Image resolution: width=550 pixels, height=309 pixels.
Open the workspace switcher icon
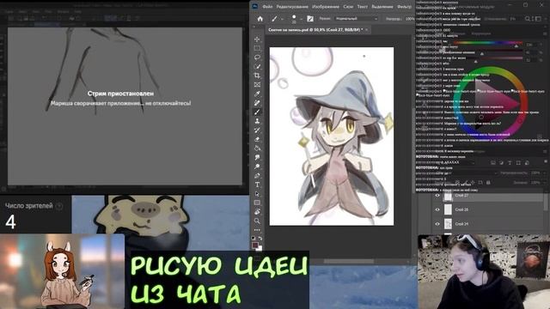pyautogui.click(x=538, y=19)
